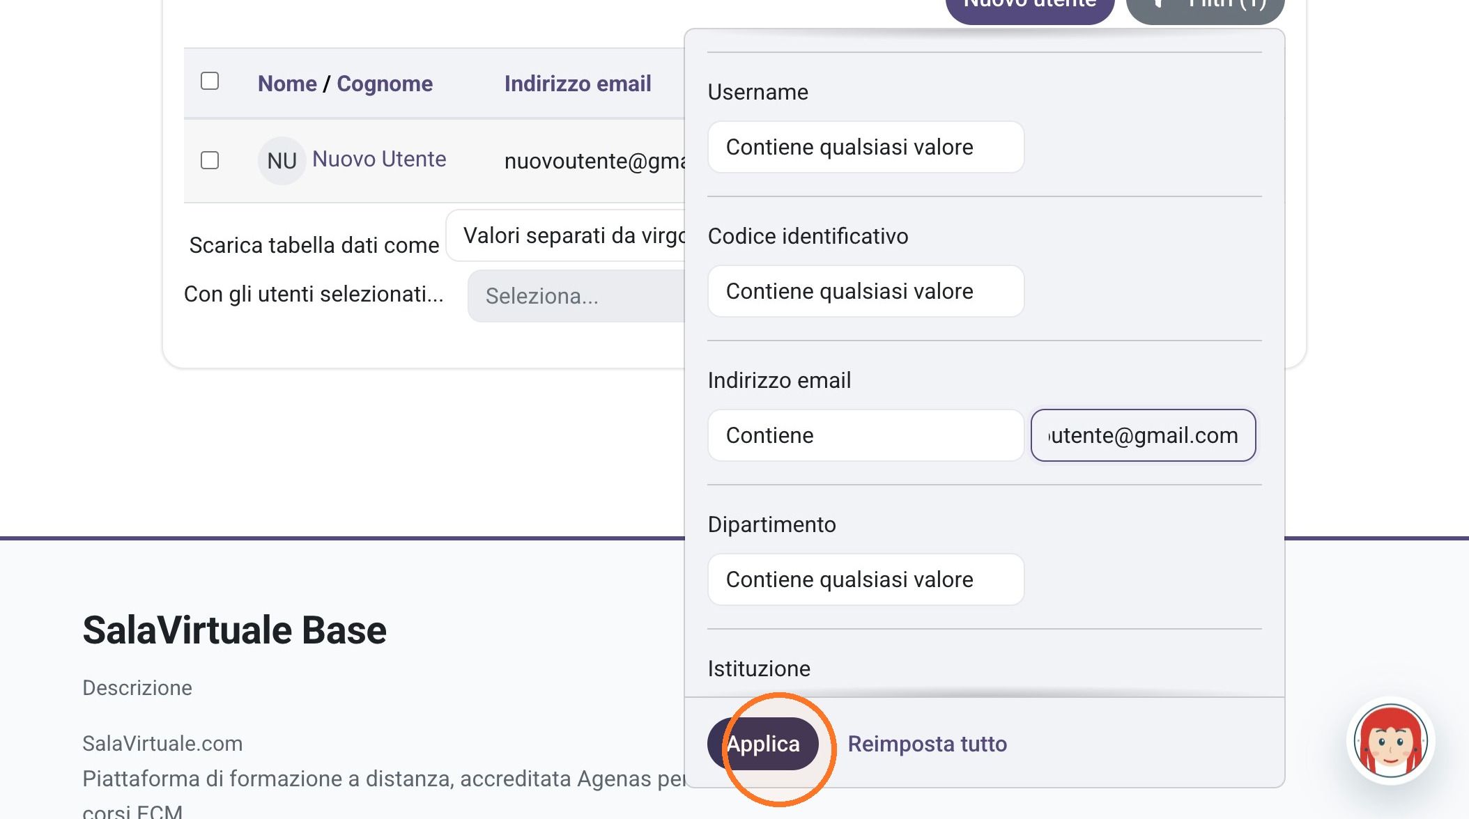This screenshot has height=819, width=1469.
Task: Open the download format dropdown 'Valori separati da virgola'
Action: 566,235
